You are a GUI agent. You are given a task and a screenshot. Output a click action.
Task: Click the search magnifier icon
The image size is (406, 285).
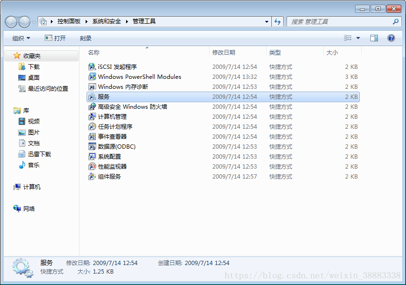coord(396,22)
